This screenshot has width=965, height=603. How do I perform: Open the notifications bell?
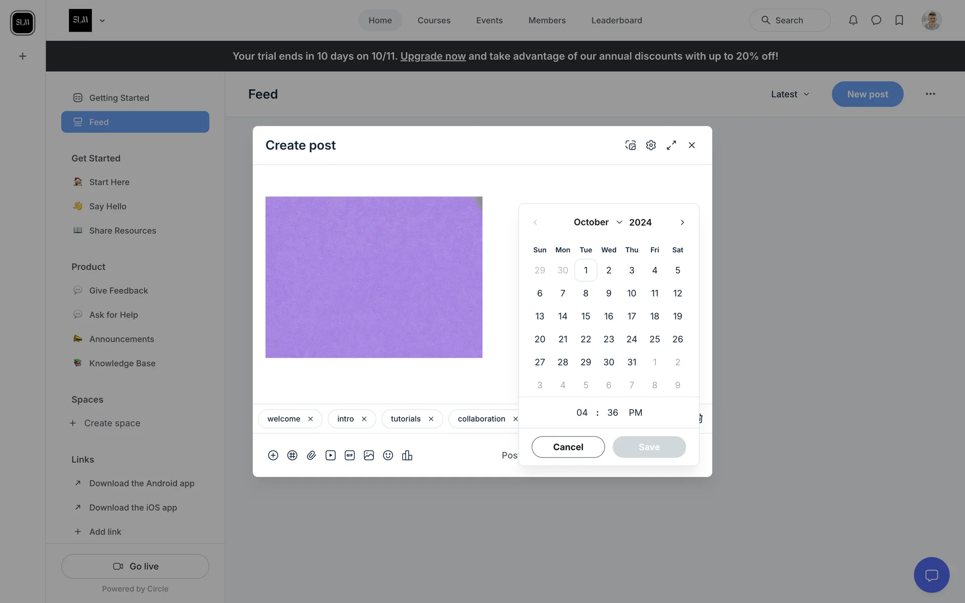[x=853, y=20]
